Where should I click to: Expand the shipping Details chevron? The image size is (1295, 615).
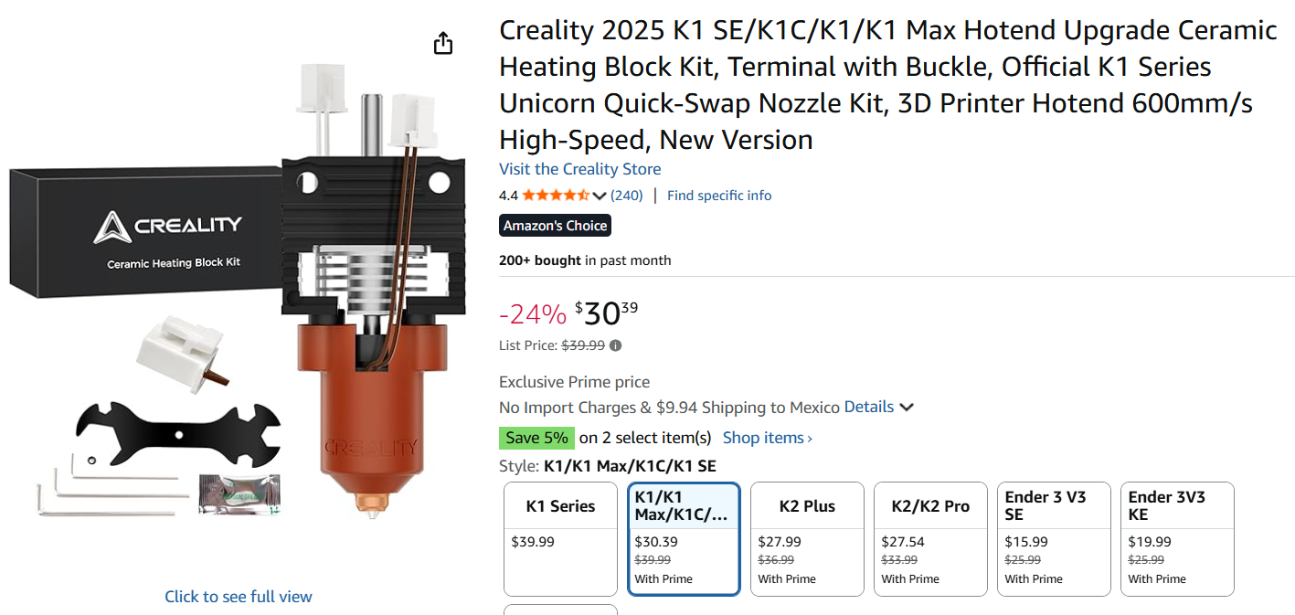click(x=907, y=408)
